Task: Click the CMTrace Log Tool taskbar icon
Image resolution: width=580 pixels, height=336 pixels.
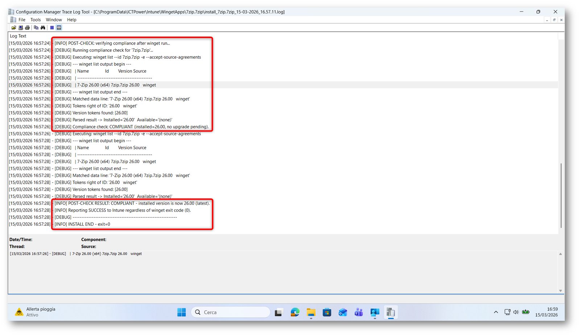Action: click(391, 312)
